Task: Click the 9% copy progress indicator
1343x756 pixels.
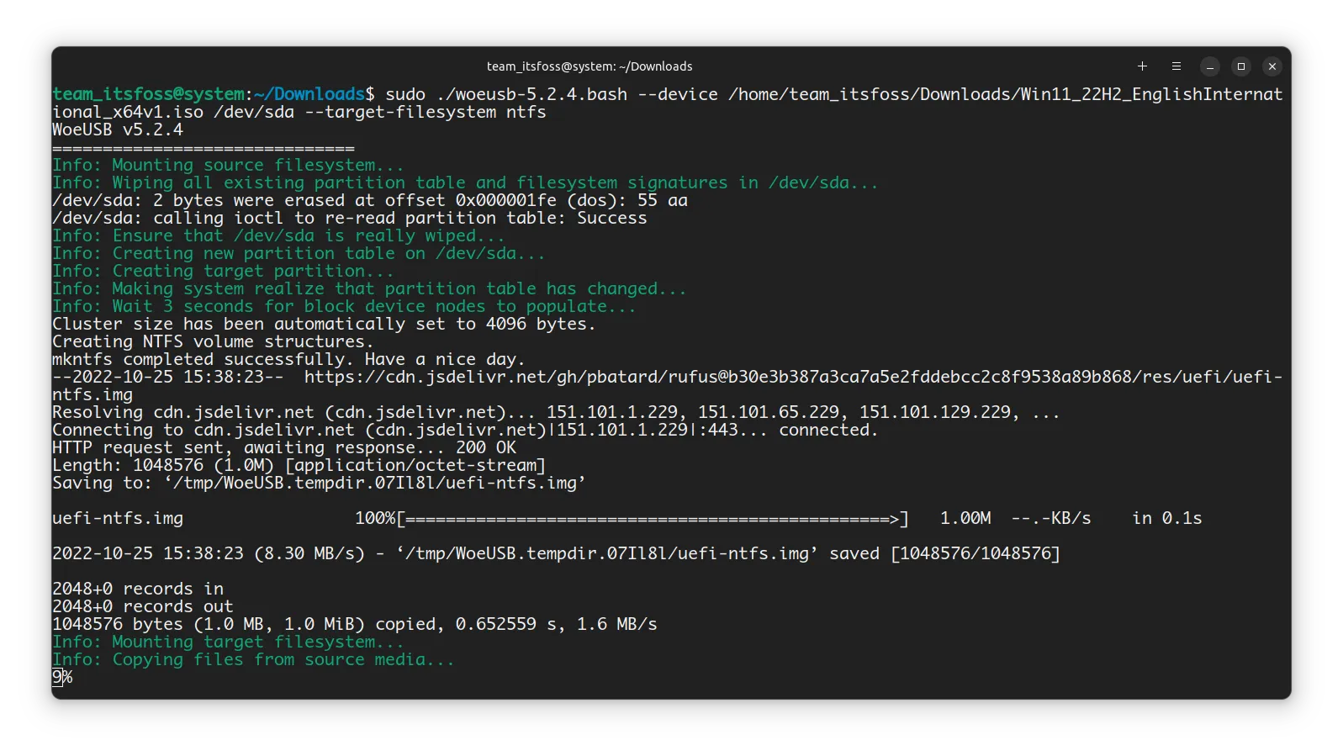Action: click(x=62, y=678)
